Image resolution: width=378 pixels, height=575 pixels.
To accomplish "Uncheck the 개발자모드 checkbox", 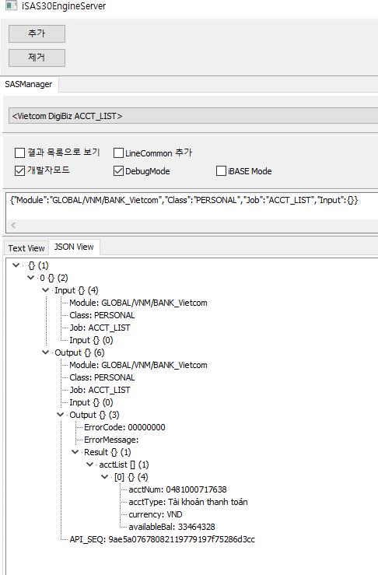I will click(x=19, y=171).
